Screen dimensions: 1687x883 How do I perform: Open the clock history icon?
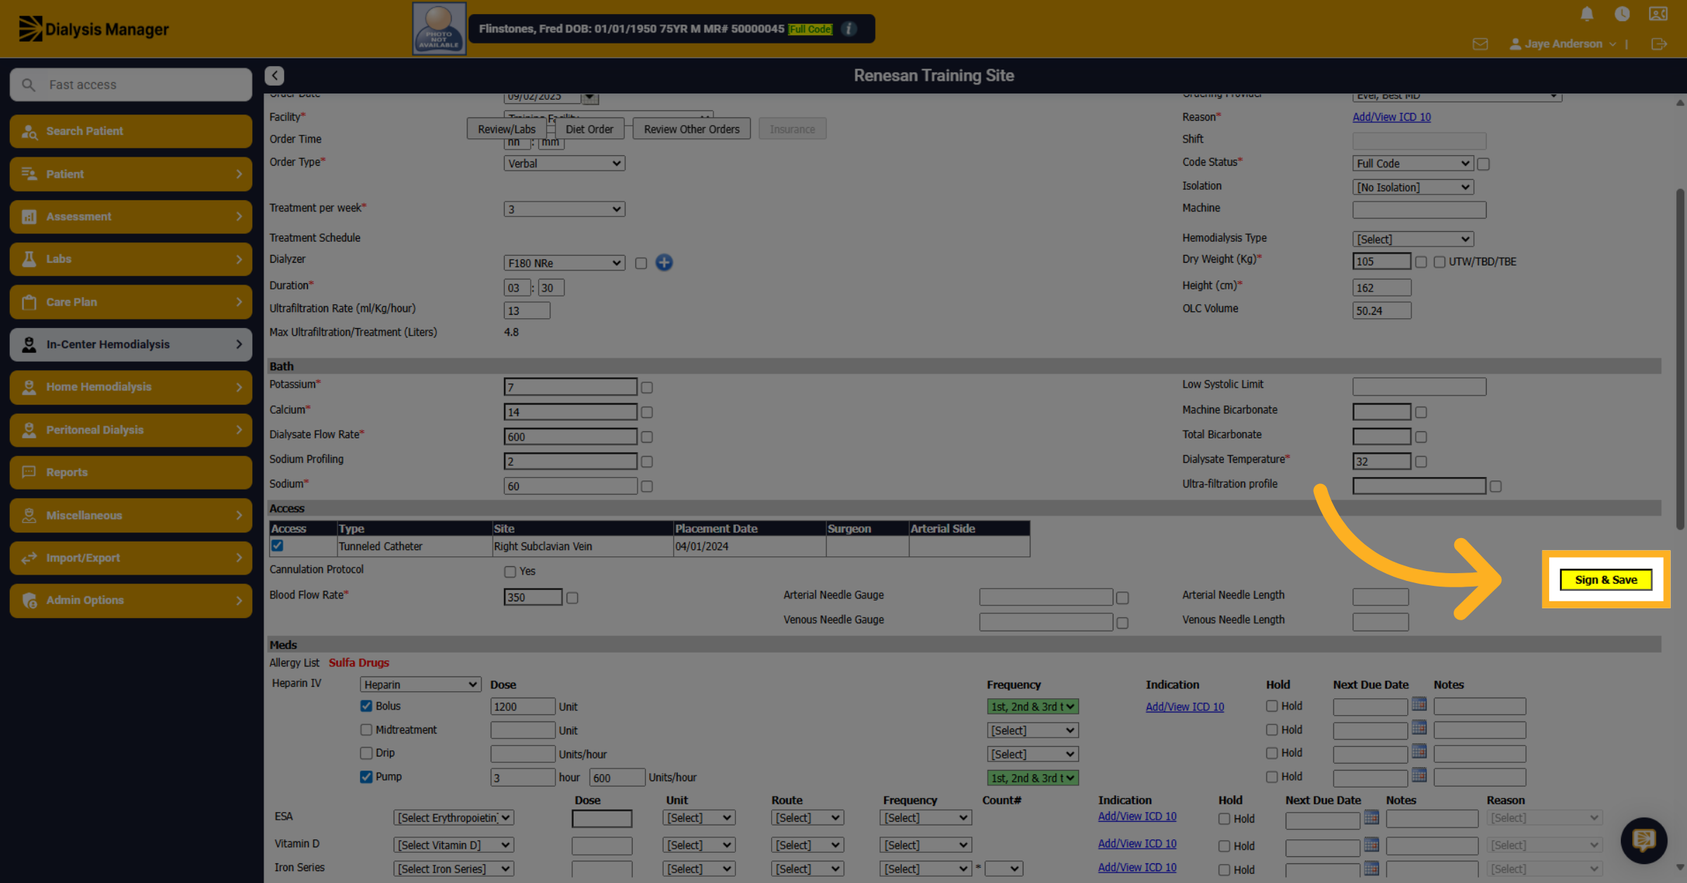point(1622,13)
